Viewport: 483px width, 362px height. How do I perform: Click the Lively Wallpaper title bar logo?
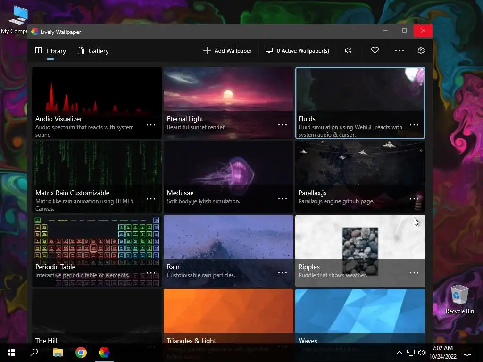(34, 32)
